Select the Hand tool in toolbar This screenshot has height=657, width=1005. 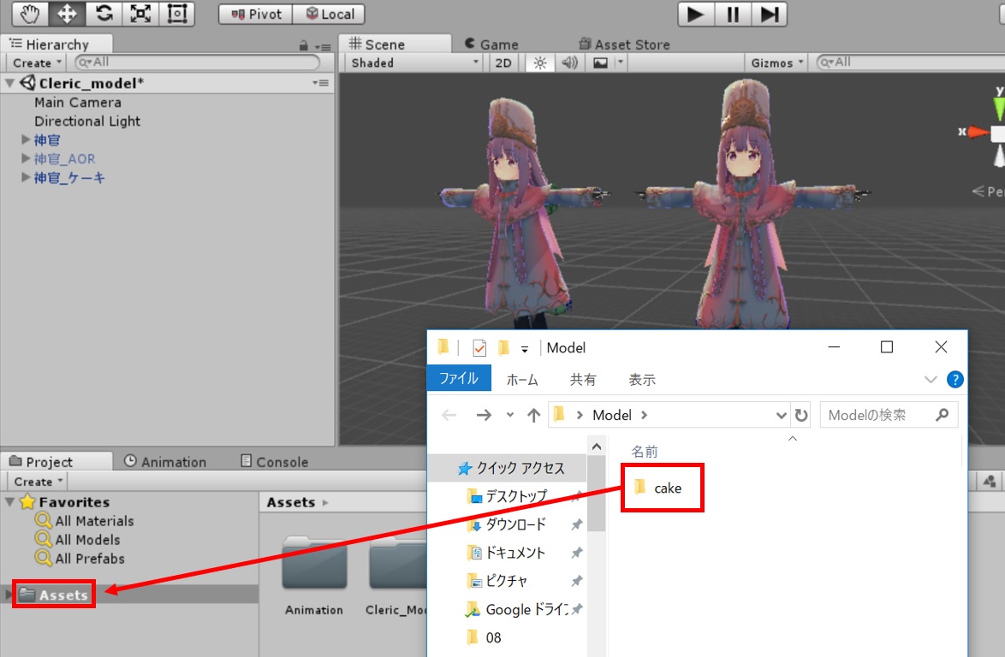30,14
